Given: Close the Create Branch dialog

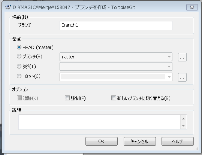Looking at the screenshot, I should coord(192,7).
